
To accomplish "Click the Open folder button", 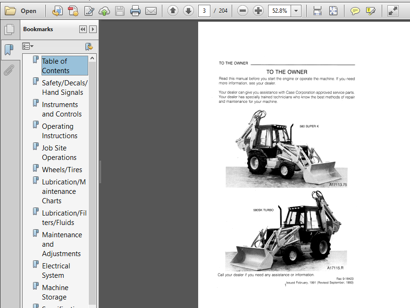I will [21, 11].
